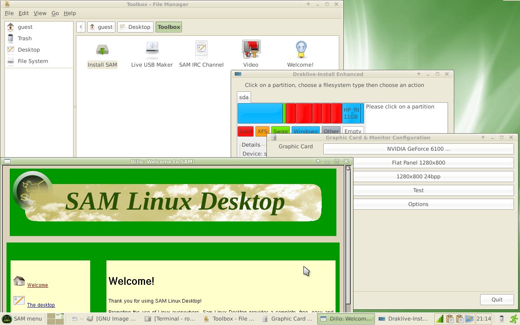Click the File Manager window title icon
The image size is (520, 325).
(8, 4)
